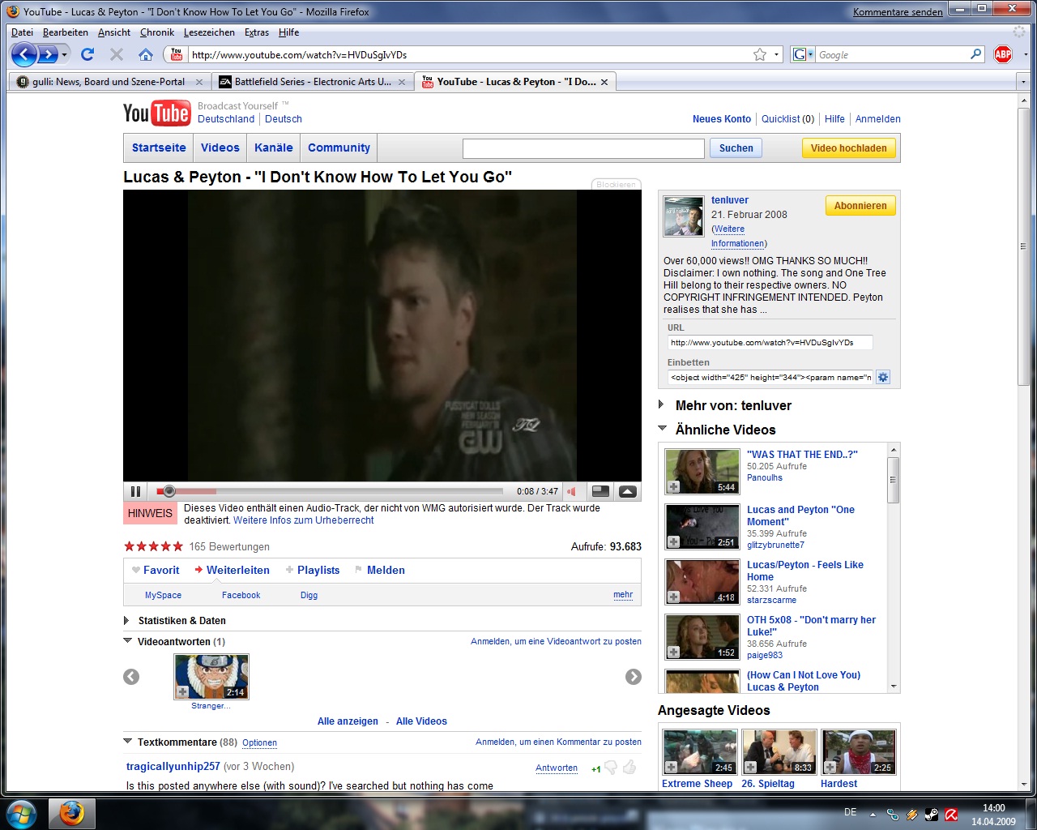Click into the YouTube search field
Screen dimensions: 1037x830
click(x=583, y=148)
